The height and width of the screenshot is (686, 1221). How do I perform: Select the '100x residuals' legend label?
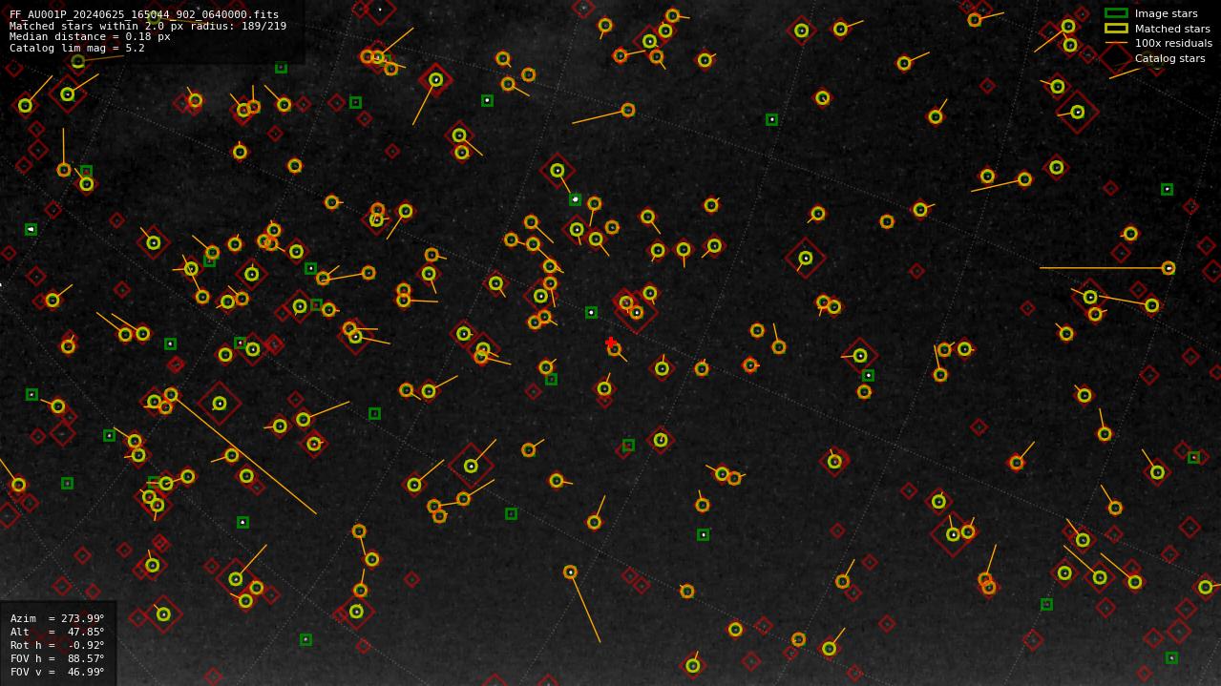point(1173,44)
